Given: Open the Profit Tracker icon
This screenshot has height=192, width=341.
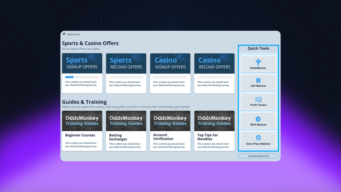Looking at the screenshot, I should pyautogui.click(x=258, y=100).
